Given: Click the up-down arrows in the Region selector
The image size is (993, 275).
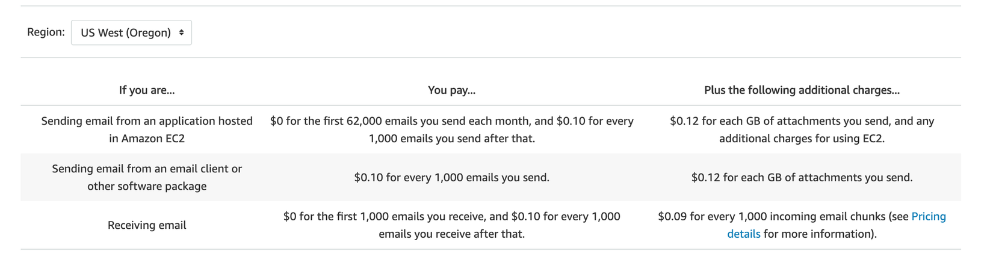Looking at the screenshot, I should (x=181, y=32).
